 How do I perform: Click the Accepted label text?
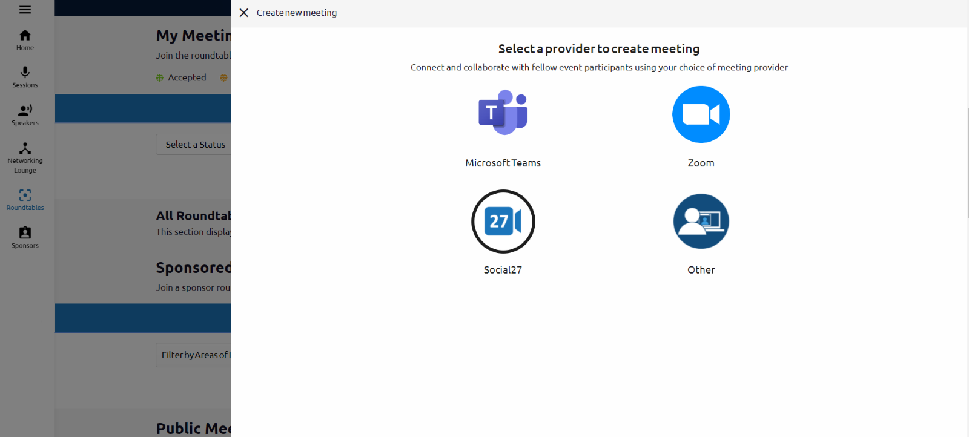coord(187,77)
